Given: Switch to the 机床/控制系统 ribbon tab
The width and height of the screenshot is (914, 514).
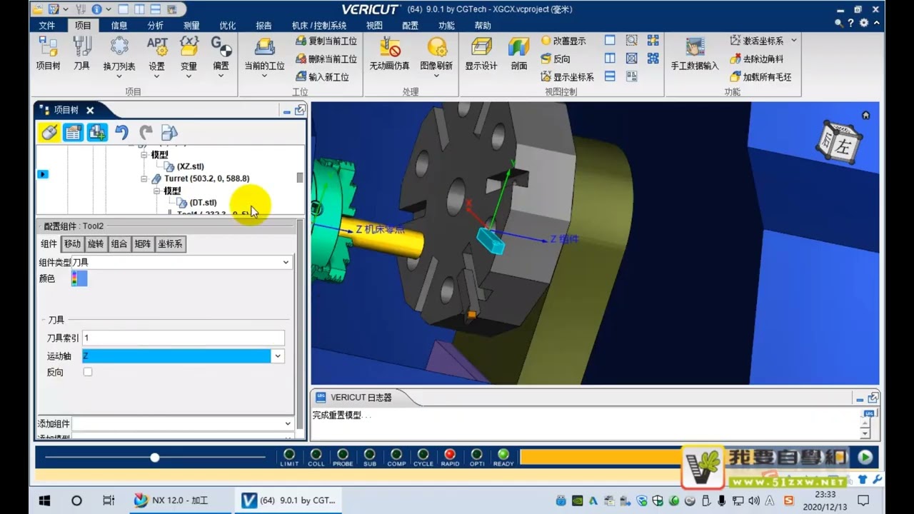Looking at the screenshot, I should [x=319, y=25].
